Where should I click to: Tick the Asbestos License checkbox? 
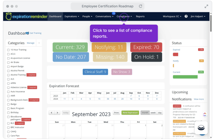(8, 87)
